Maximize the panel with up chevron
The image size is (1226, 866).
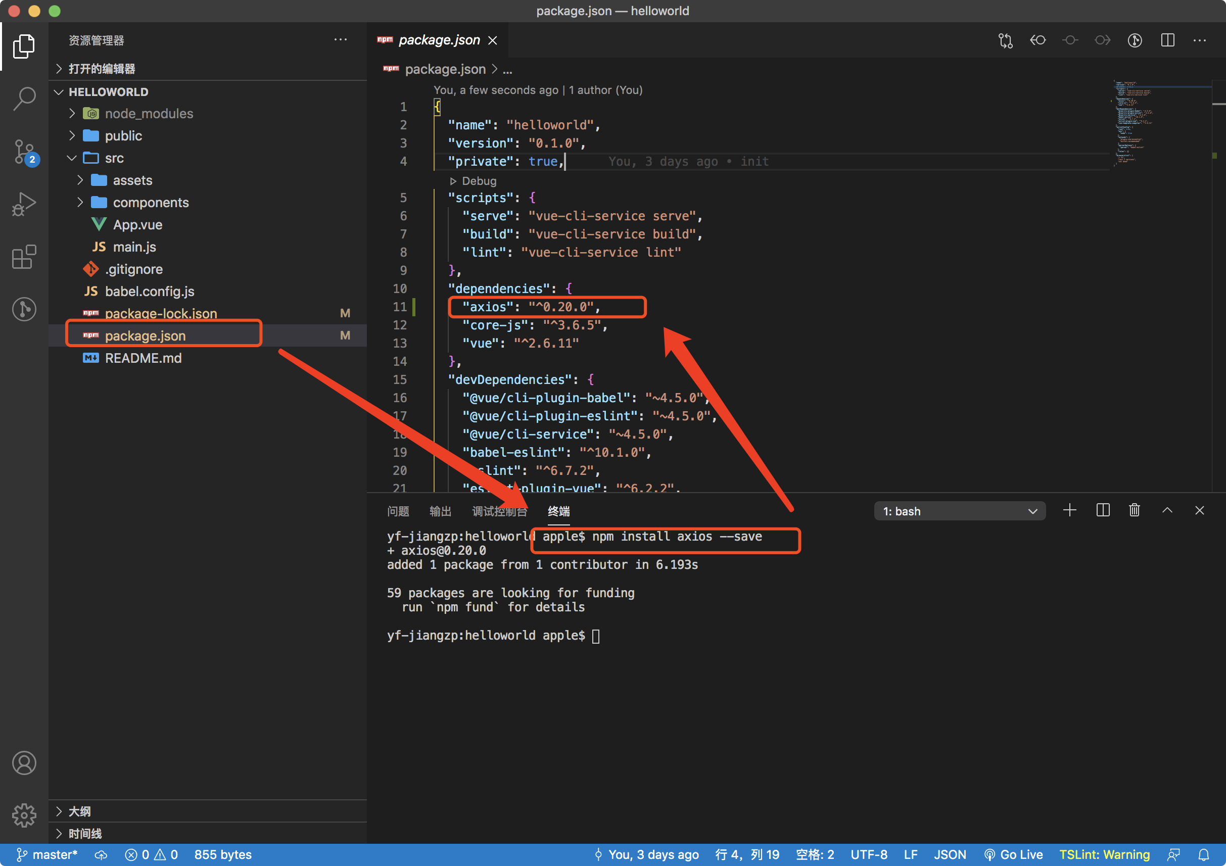pos(1167,510)
